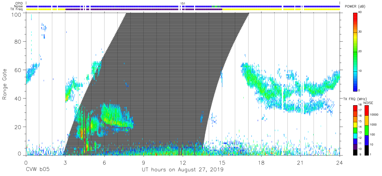This screenshot has width=382, height=176.
Task: Click the purple 10 MHz swatch in TX FRQ legend
Action: [x=355, y=147]
